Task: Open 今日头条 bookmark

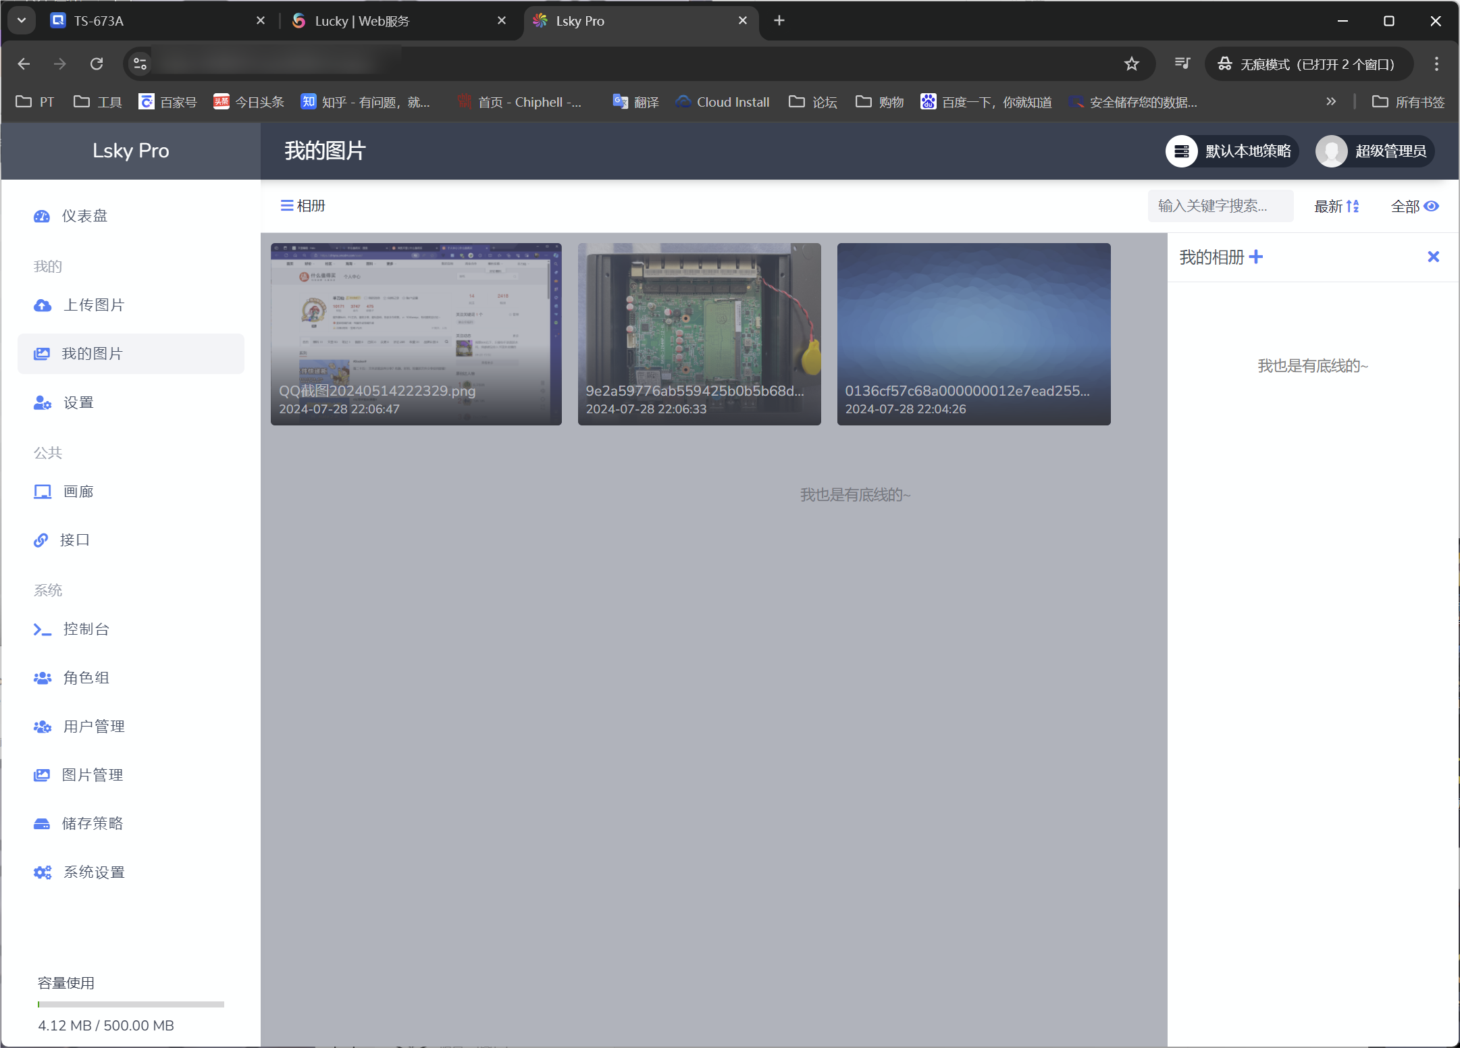Action: click(x=249, y=102)
